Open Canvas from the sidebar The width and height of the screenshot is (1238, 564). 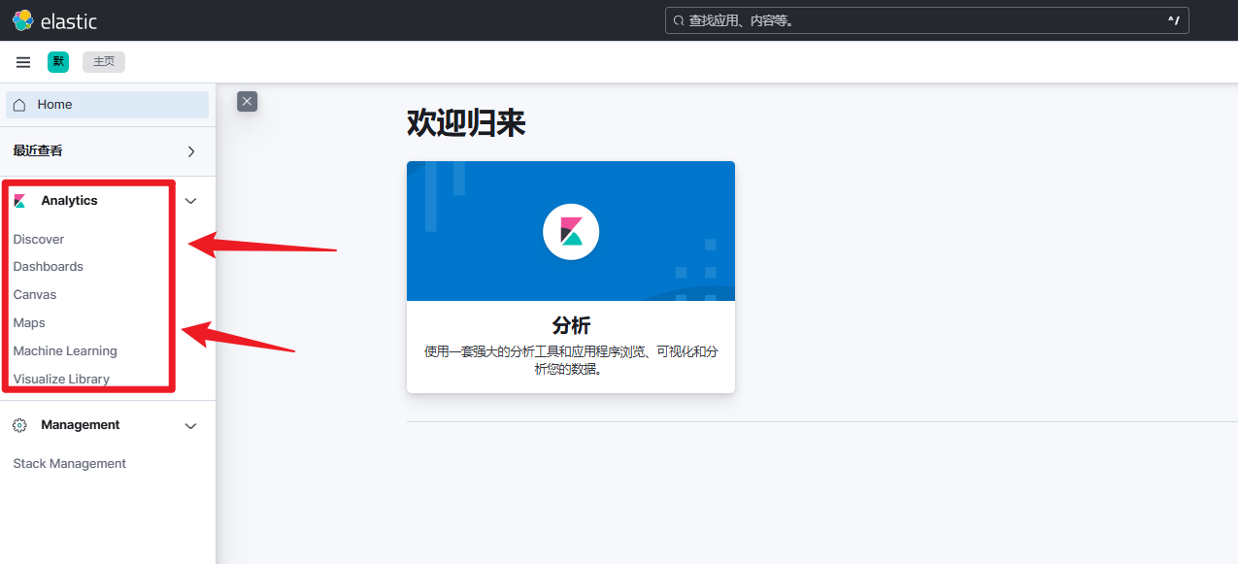pyautogui.click(x=35, y=295)
